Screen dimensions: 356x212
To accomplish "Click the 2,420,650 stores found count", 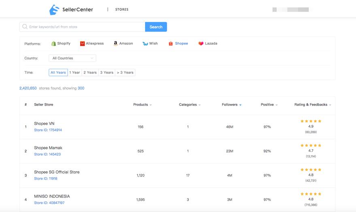I will pos(28,88).
